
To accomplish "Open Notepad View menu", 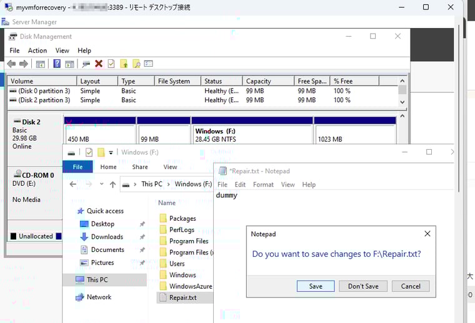I will coord(287,185).
